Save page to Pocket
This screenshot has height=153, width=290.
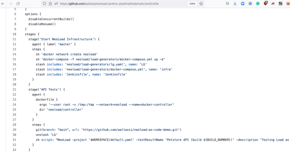click(x=227, y=4)
